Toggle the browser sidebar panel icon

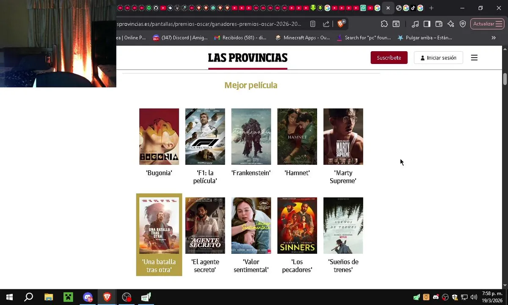tap(427, 24)
